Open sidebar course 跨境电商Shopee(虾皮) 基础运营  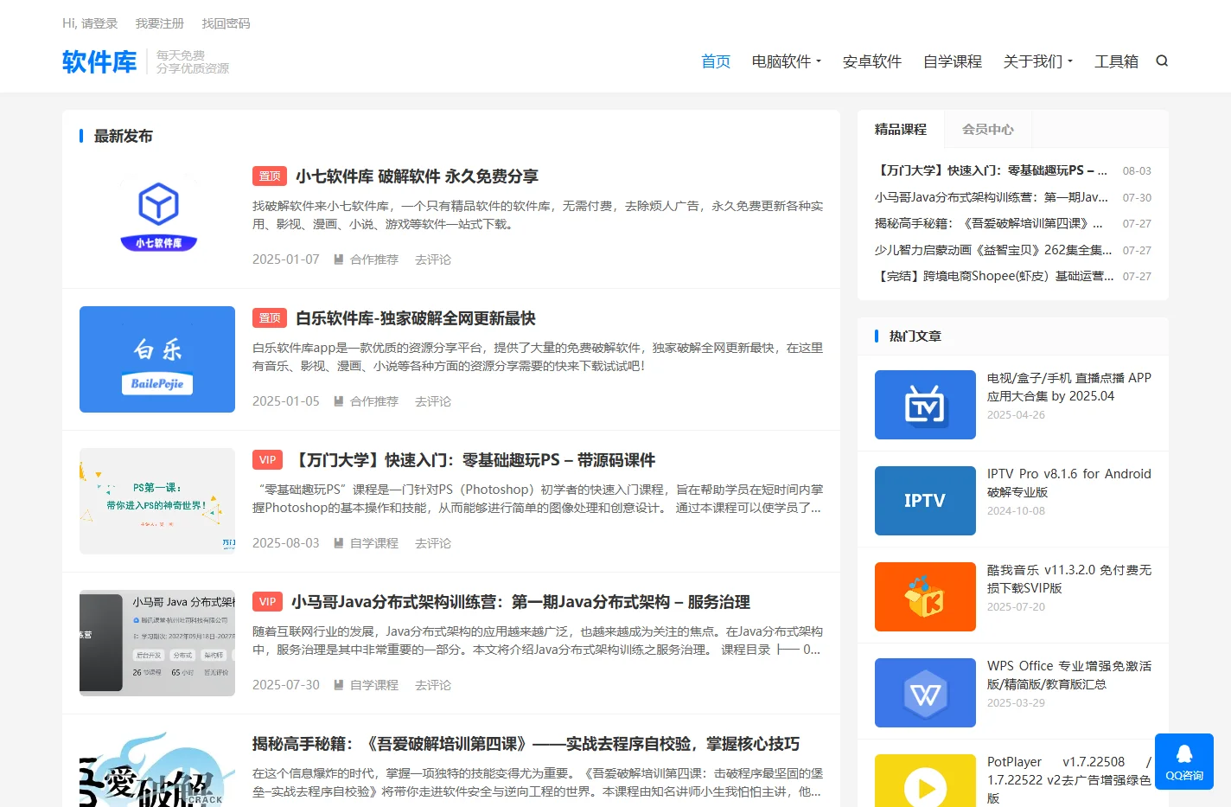(994, 276)
